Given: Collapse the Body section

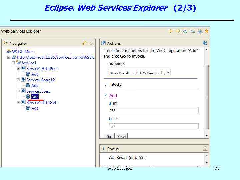Looking at the screenshot, I should tap(106, 85).
